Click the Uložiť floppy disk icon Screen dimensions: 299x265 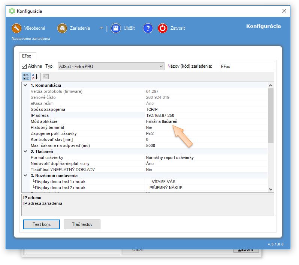click(x=115, y=28)
